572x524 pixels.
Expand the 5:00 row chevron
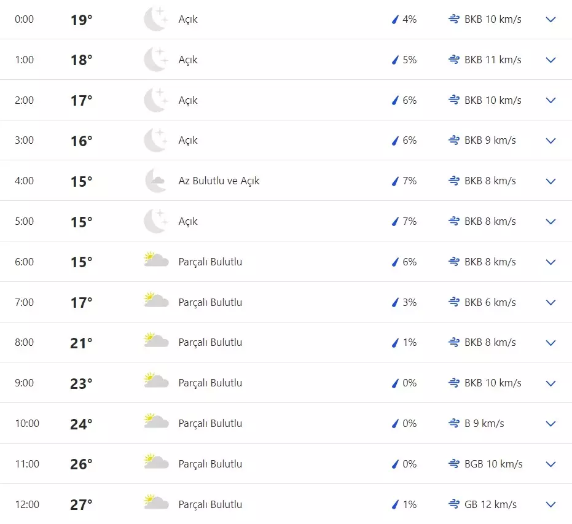point(550,221)
